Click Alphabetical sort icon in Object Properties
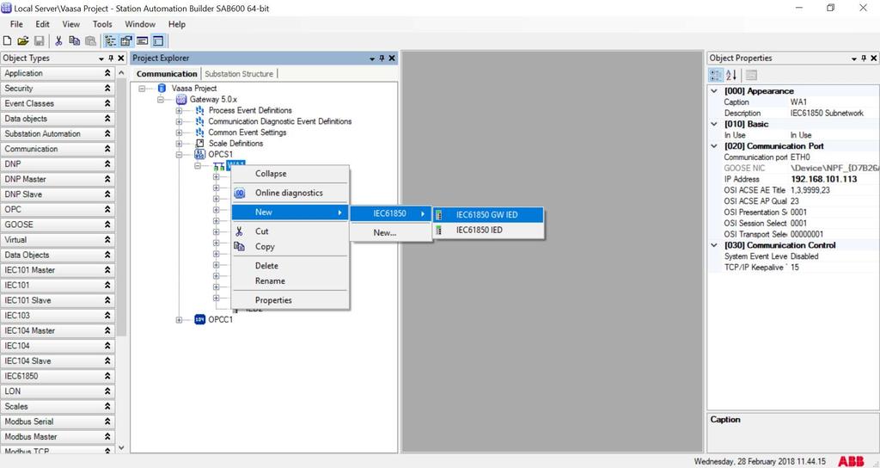The height and width of the screenshot is (468, 880). (x=731, y=75)
